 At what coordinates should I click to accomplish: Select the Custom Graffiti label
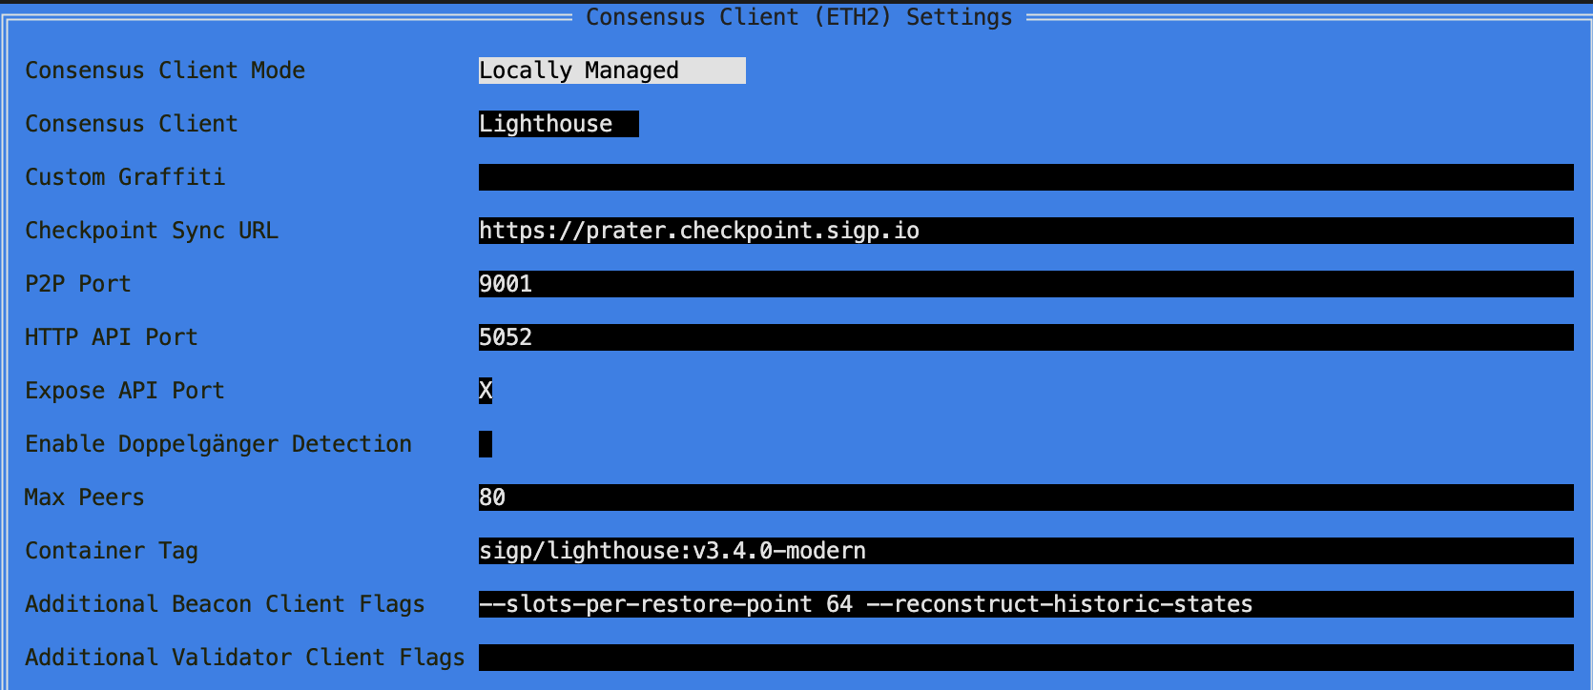tap(125, 177)
